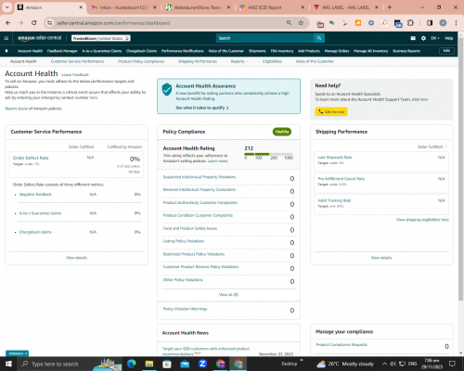Click the Amazon Seller Central logo
Viewport: 464px width, 371px height.
pos(39,38)
